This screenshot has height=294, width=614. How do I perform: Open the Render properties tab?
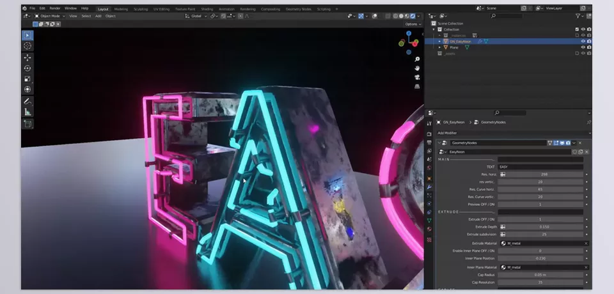(x=429, y=134)
